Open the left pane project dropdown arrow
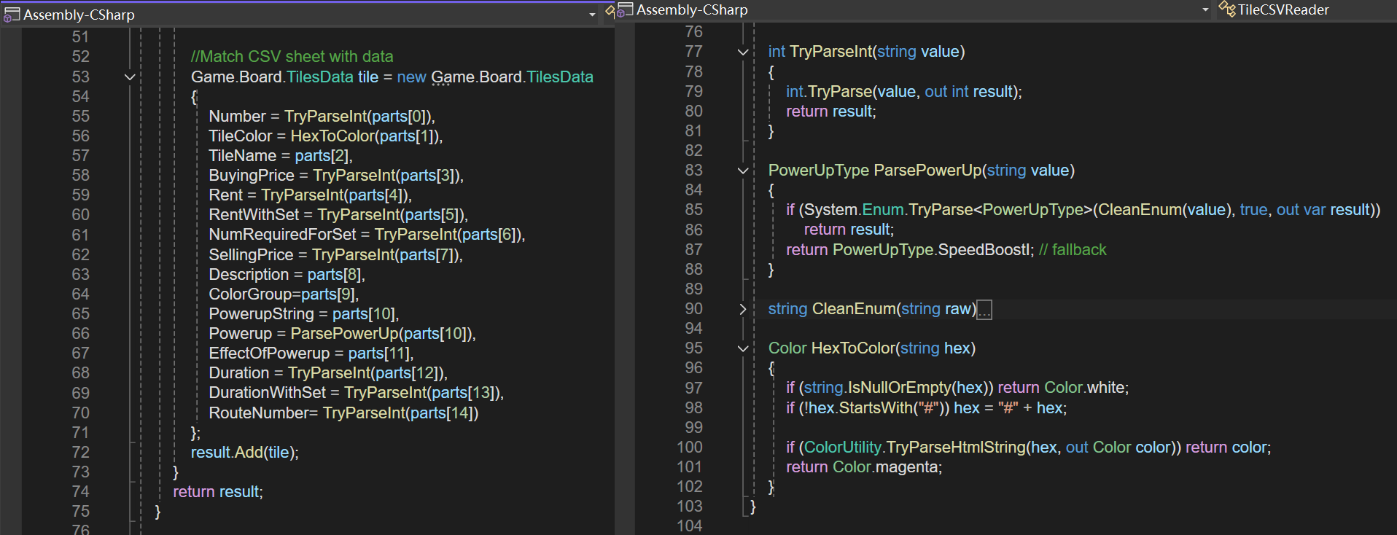Image resolution: width=1397 pixels, height=535 pixels. point(592,15)
